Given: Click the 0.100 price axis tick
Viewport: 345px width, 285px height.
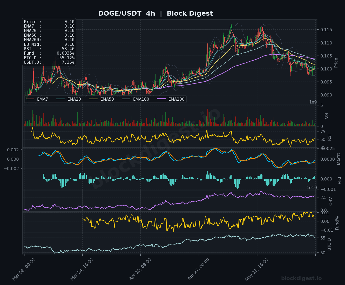Looking at the screenshot, I should pyautogui.click(x=326, y=69).
